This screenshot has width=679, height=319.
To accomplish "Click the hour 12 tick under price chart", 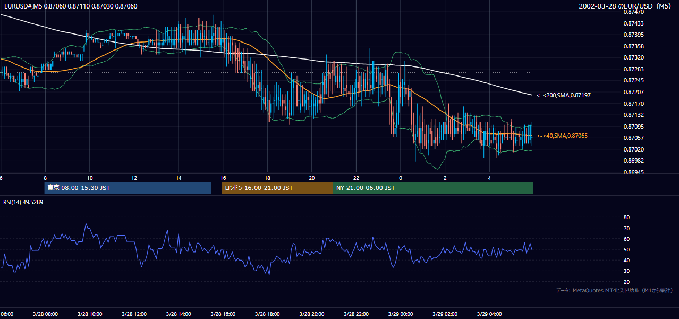I will 134,178.
